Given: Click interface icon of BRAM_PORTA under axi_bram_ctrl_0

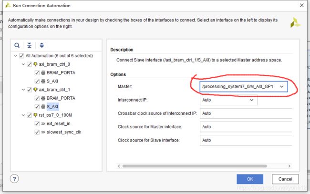Looking at the screenshot, I should pyautogui.click(x=43, y=73).
